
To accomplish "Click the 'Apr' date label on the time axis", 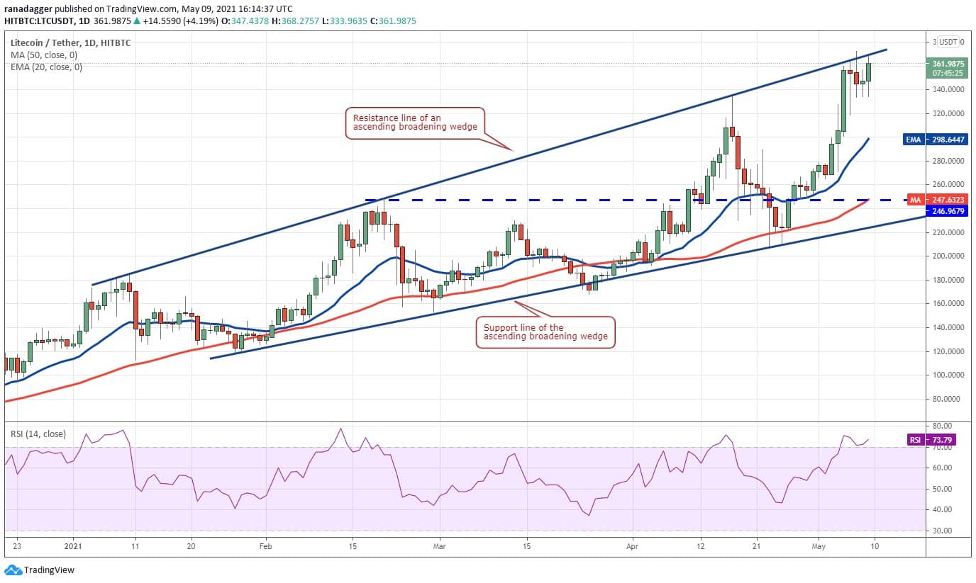I will pyautogui.click(x=632, y=547).
